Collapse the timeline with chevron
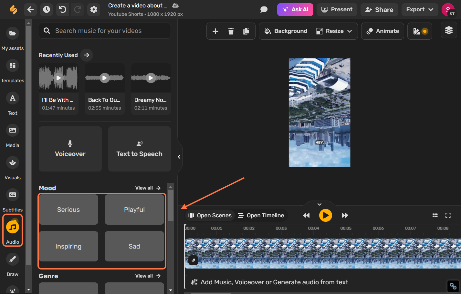Image resolution: width=461 pixels, height=294 pixels. click(320, 204)
